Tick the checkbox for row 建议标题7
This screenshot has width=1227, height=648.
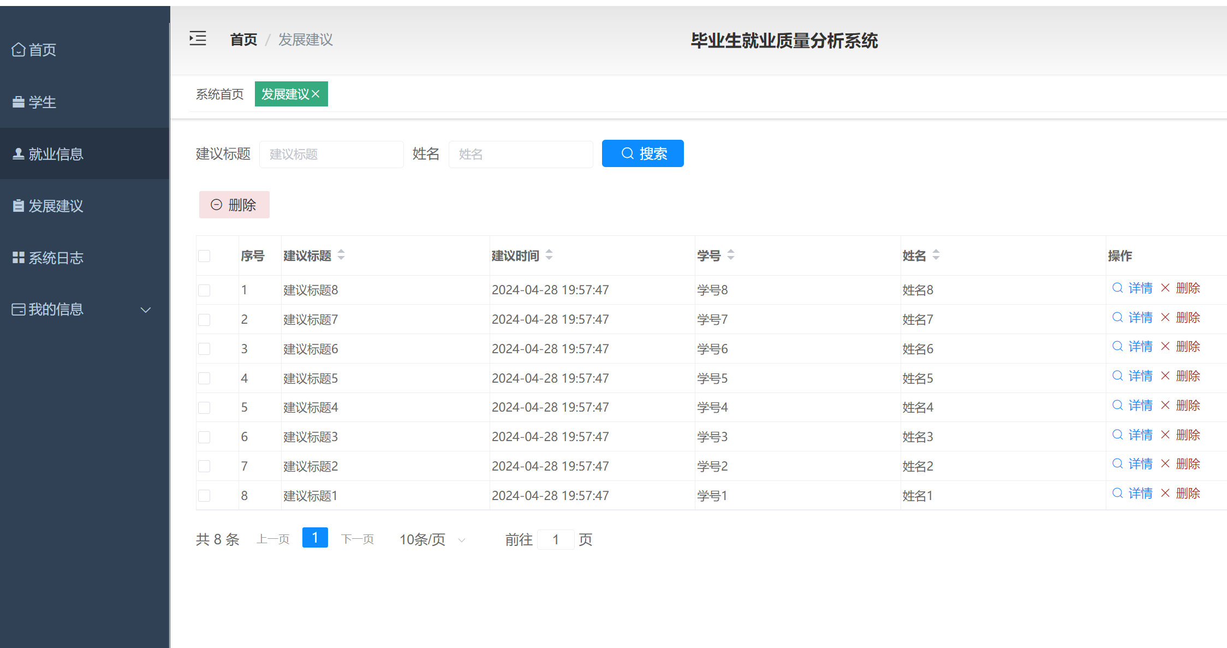point(204,319)
